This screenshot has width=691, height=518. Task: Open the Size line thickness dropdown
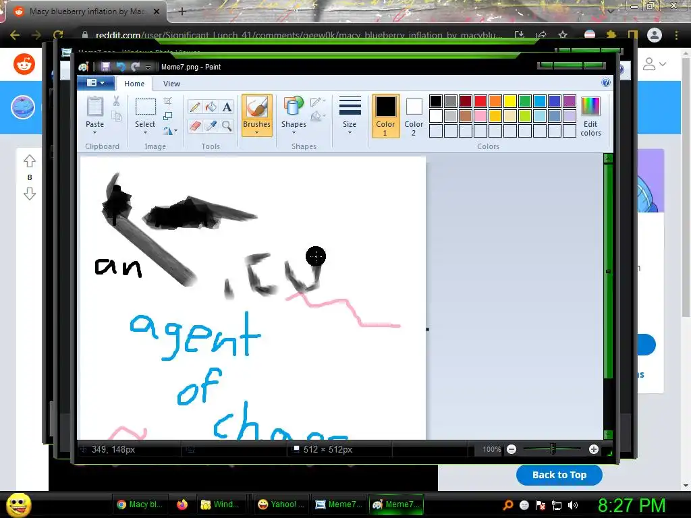tap(350, 115)
